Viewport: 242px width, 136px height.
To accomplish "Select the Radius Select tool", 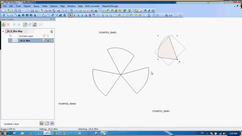I will (x=78, y=15).
